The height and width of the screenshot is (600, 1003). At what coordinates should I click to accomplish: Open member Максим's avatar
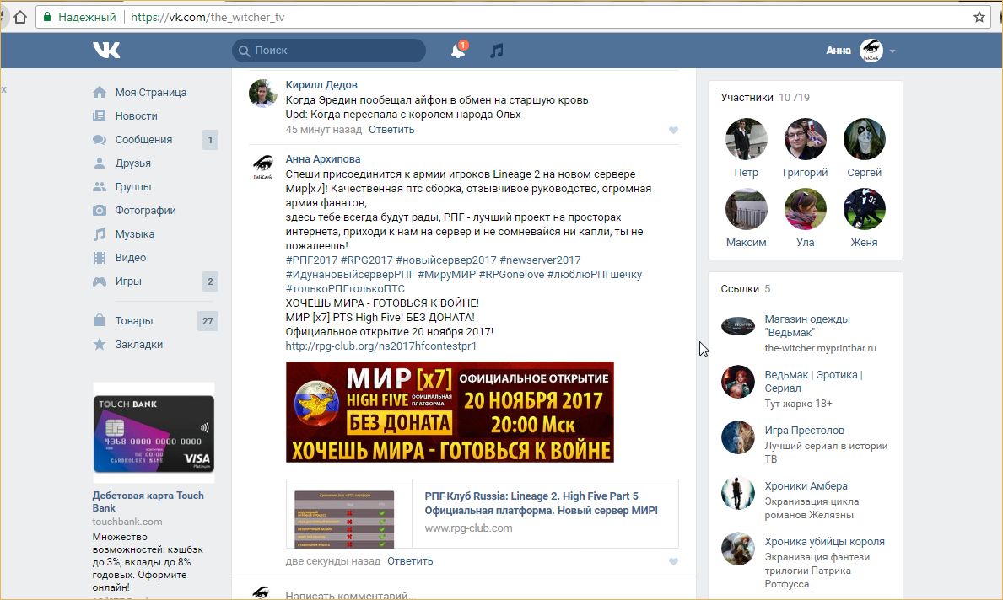pos(746,209)
